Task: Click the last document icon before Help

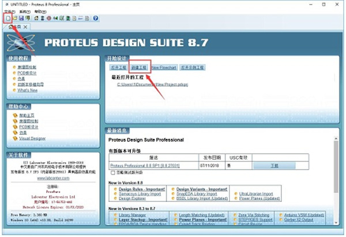Action: 87,18
